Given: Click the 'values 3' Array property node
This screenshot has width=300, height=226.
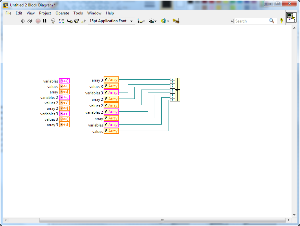Looking at the screenshot, I should click(x=111, y=86).
